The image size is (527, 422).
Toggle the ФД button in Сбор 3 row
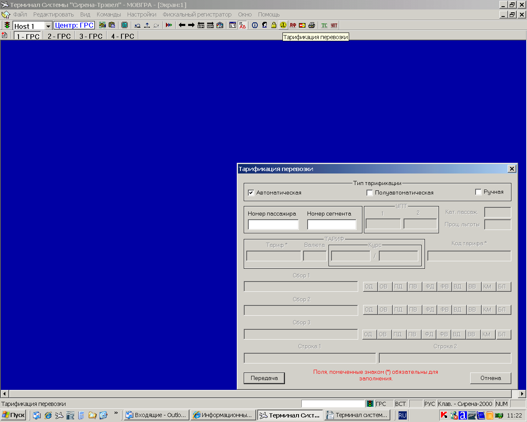(x=429, y=334)
